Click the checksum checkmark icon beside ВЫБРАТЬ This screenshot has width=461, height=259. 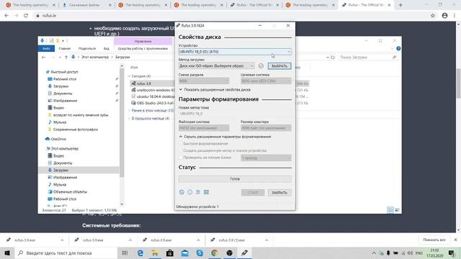pos(261,65)
